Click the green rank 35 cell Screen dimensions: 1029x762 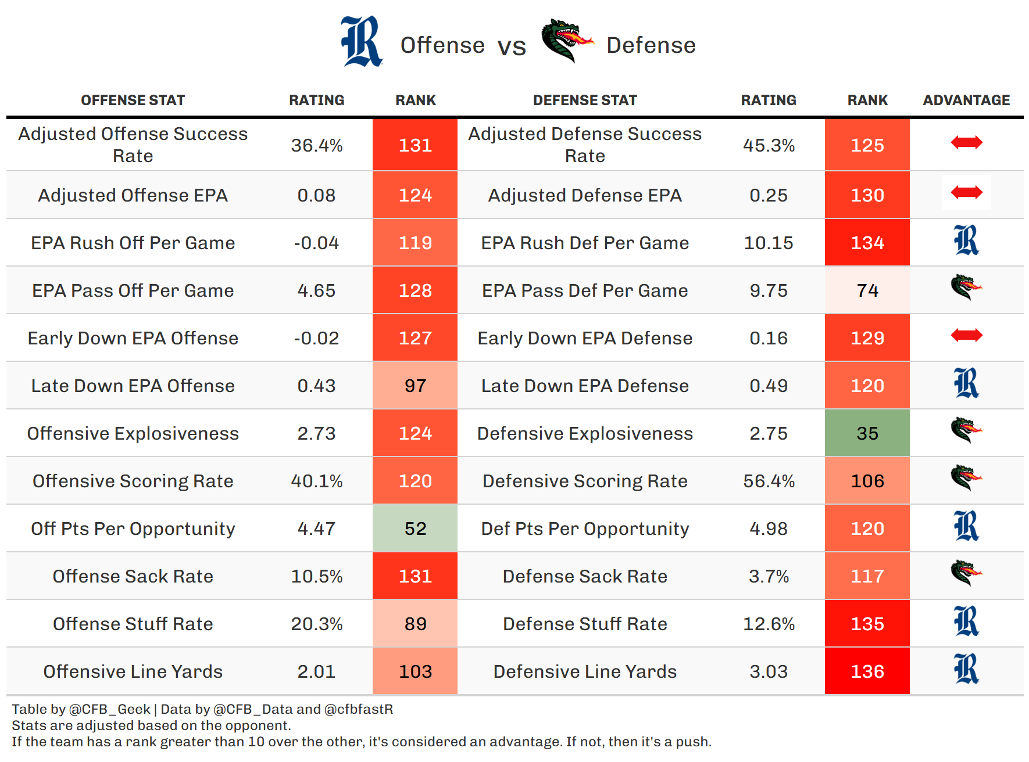coord(867,433)
